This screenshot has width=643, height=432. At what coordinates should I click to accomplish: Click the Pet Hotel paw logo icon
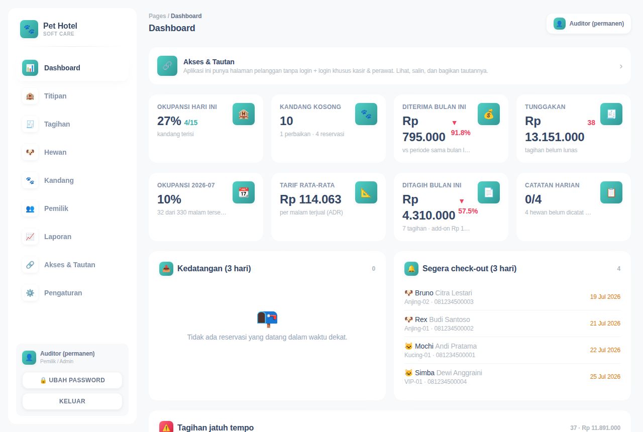coord(29,29)
